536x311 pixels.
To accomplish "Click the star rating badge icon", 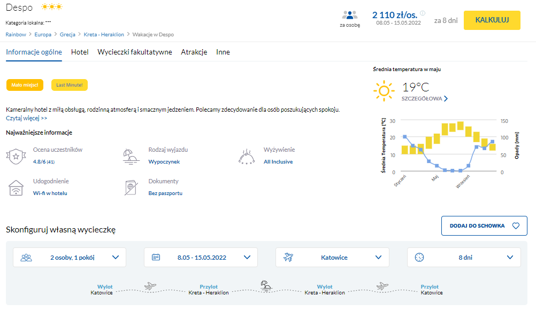I will click(x=16, y=156).
